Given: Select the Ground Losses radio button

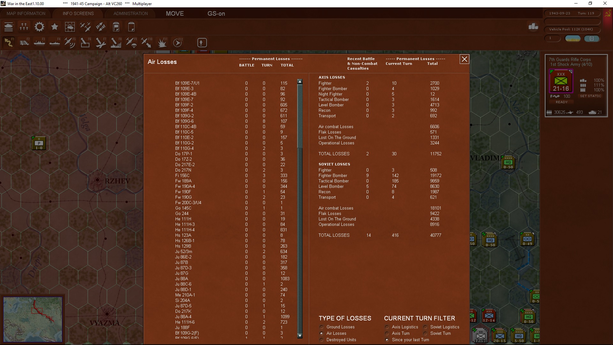Looking at the screenshot, I should tap(322, 327).
